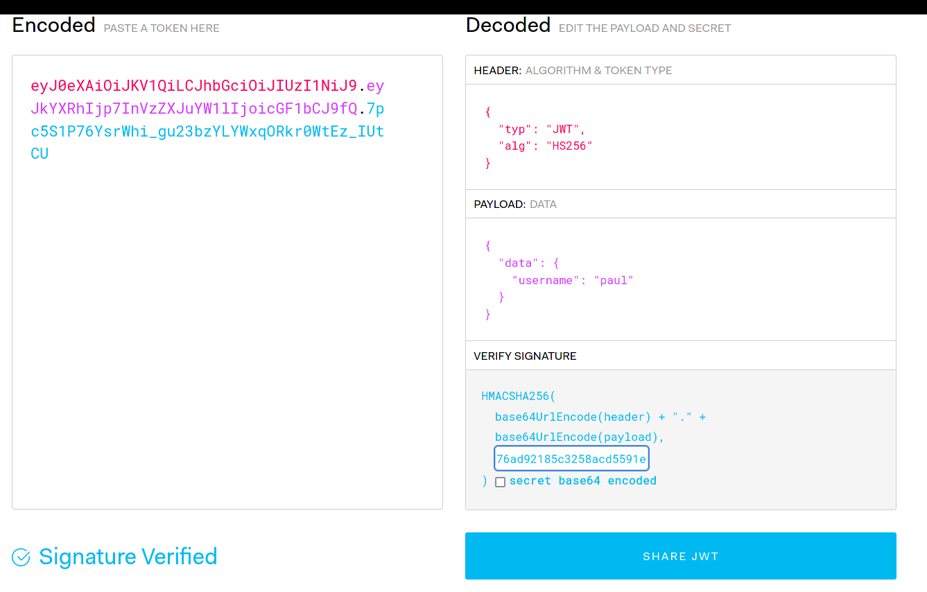
Task: Click the purple payload segment of encoded token
Action: (x=193, y=109)
